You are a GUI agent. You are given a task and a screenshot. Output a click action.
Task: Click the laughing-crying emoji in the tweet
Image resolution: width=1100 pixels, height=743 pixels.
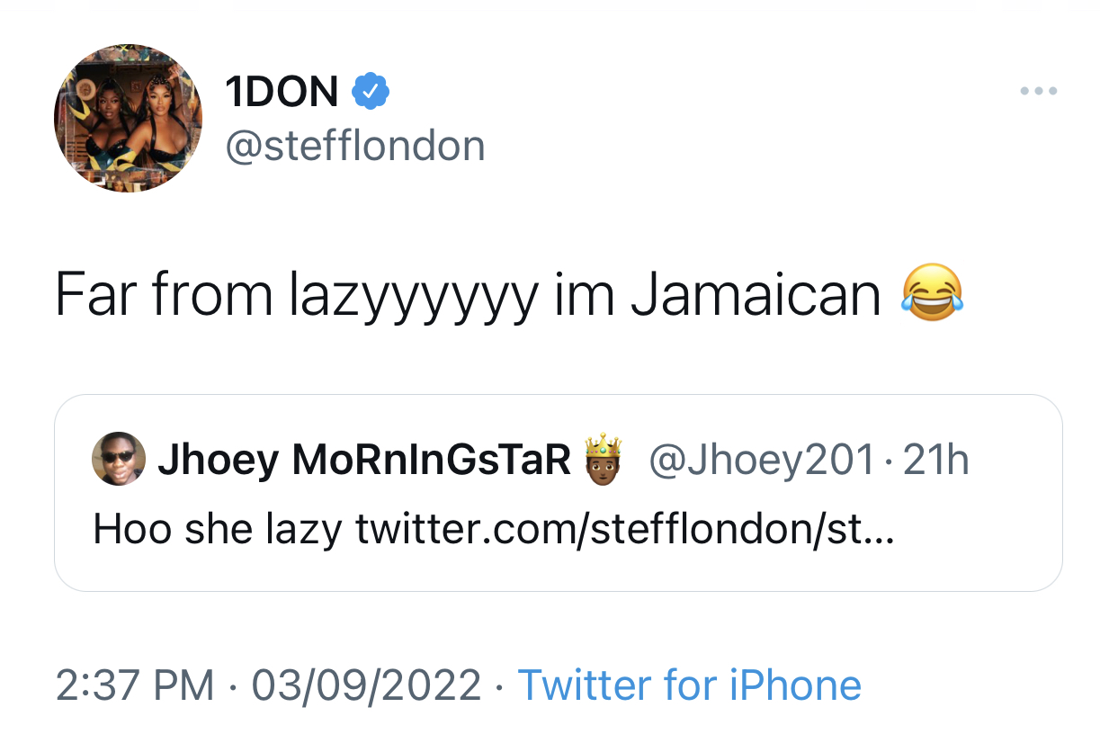(x=933, y=293)
